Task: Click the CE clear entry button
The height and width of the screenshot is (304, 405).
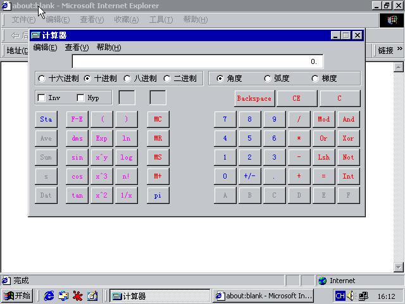Action: click(x=297, y=99)
